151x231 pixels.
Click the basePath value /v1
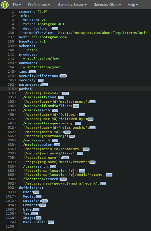43,41
